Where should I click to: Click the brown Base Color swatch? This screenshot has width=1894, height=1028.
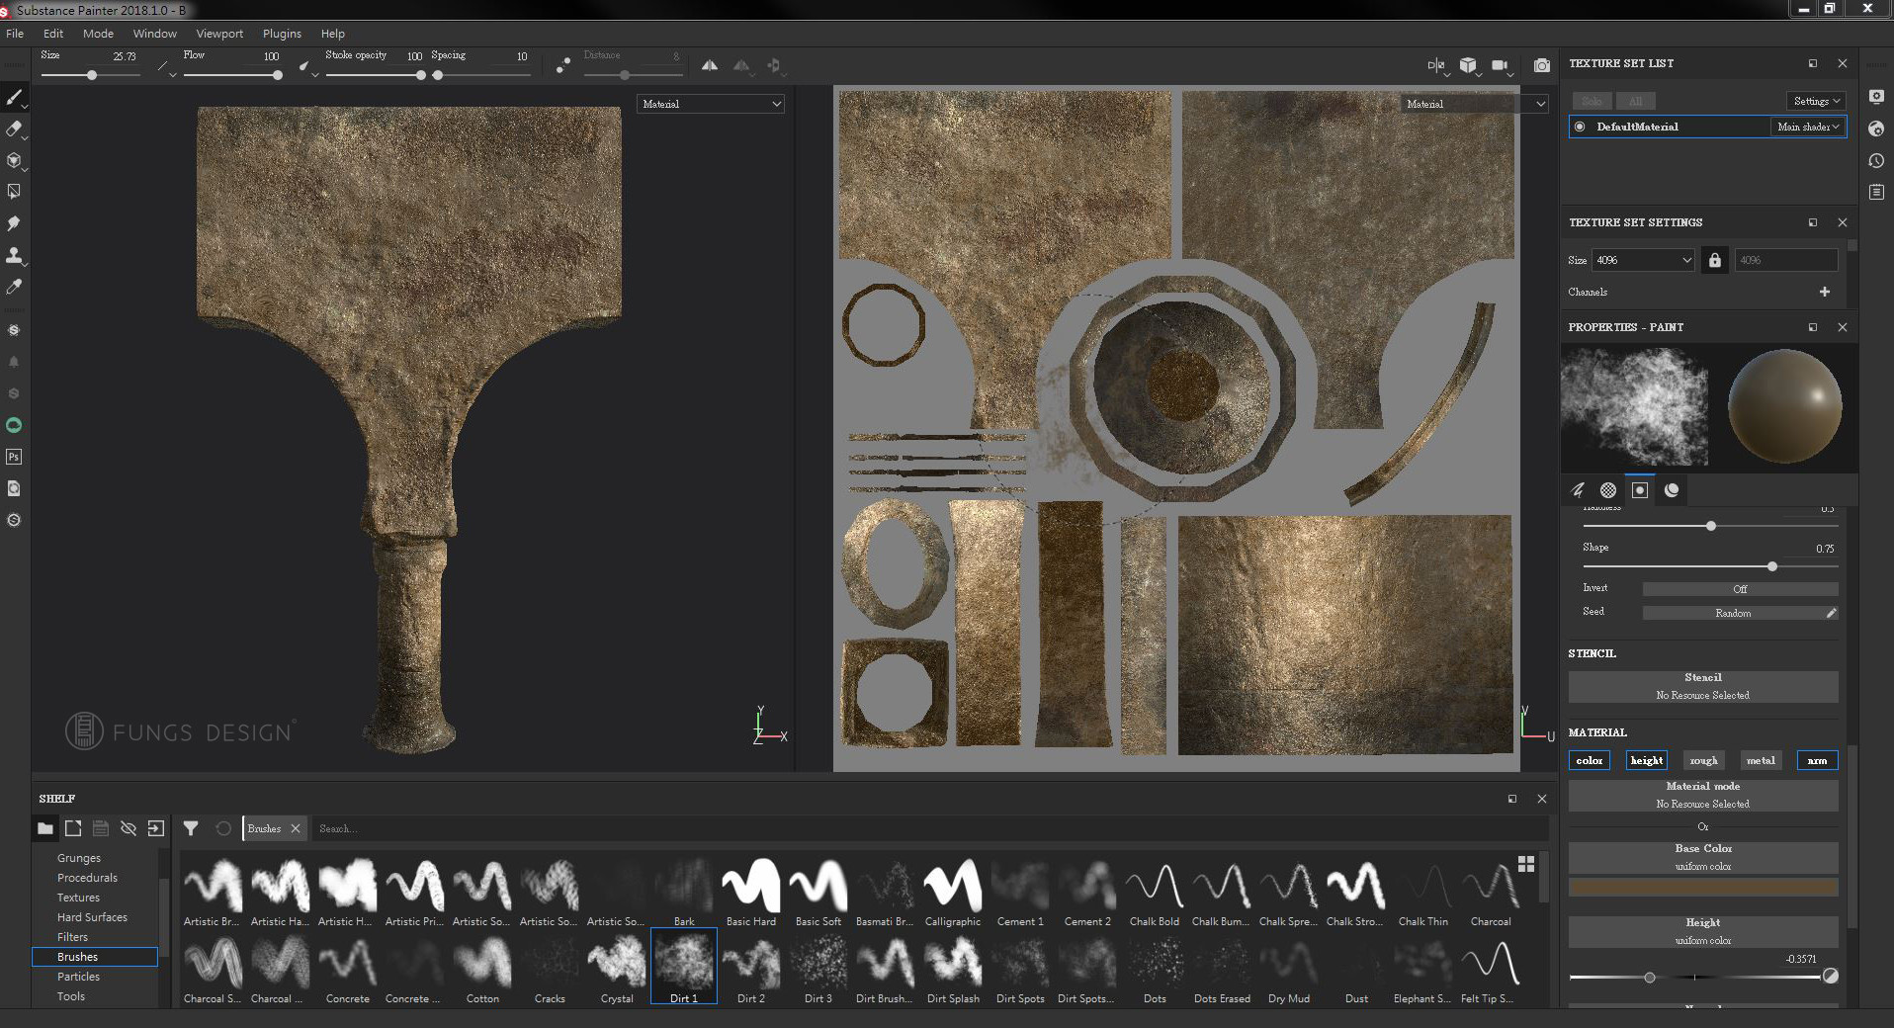[1702, 888]
